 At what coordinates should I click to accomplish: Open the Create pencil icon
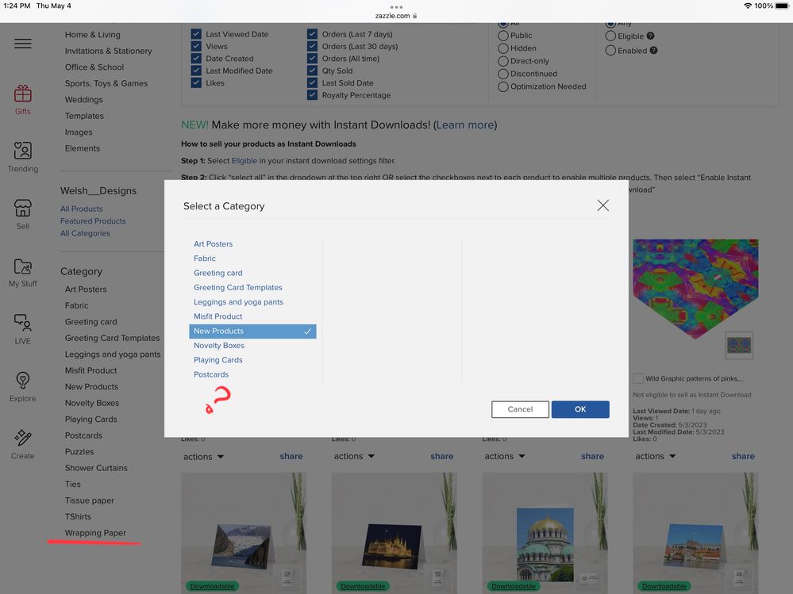click(x=23, y=439)
